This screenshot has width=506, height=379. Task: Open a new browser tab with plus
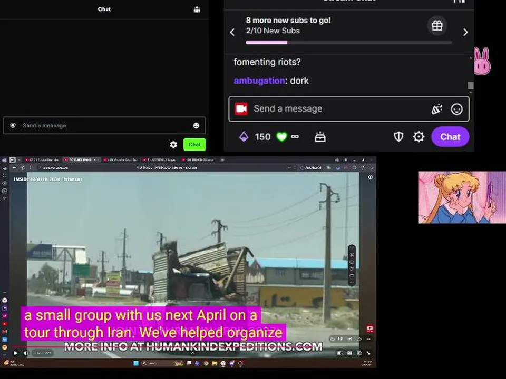222,160
